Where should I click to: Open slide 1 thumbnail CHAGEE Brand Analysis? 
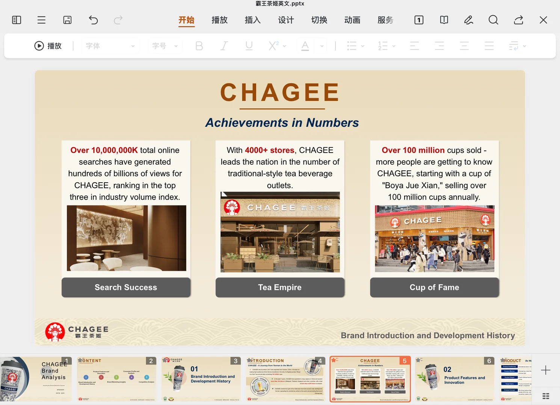coord(36,379)
